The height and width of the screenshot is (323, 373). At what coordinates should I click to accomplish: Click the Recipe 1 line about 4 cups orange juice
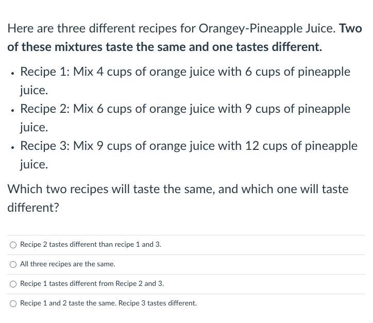tap(185, 81)
